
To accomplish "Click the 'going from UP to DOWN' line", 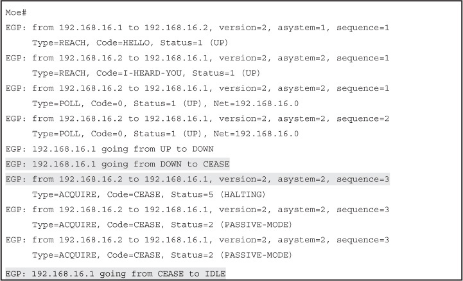I will point(110,149).
